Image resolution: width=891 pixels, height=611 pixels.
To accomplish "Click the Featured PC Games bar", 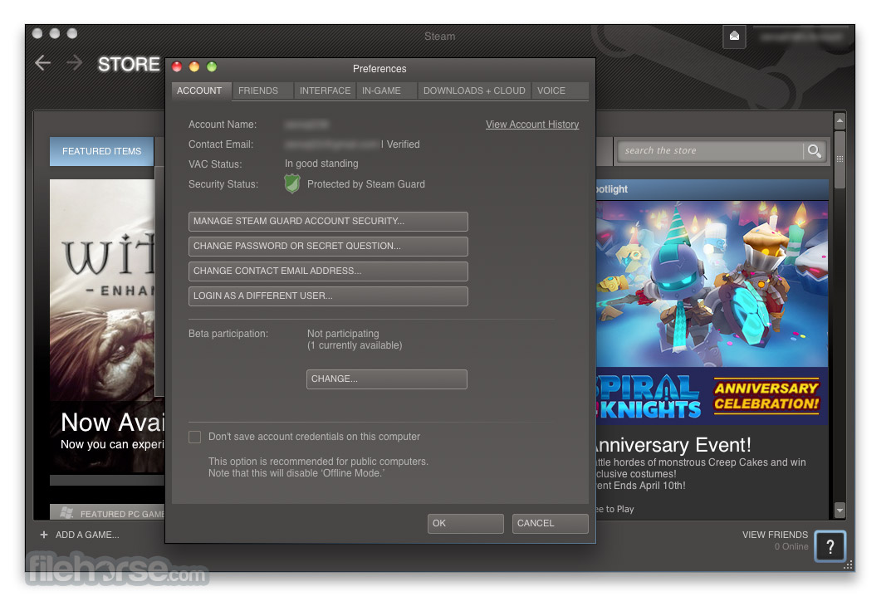I will (x=107, y=512).
